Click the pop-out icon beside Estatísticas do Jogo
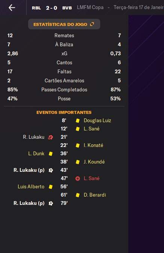 (92, 24)
